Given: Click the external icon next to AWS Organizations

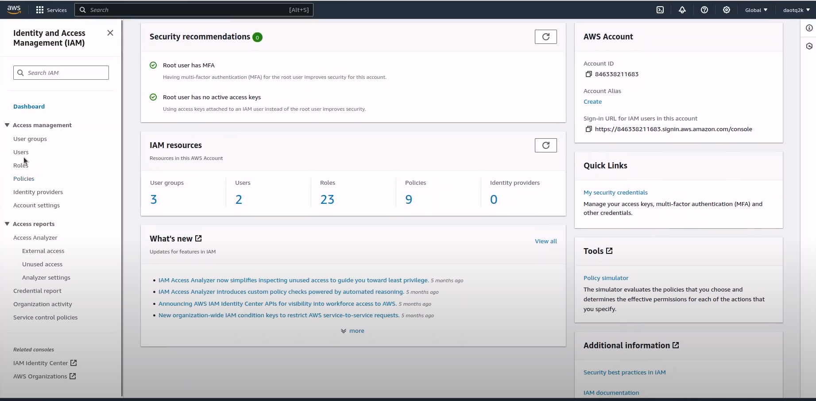Looking at the screenshot, I should pyautogui.click(x=73, y=376).
